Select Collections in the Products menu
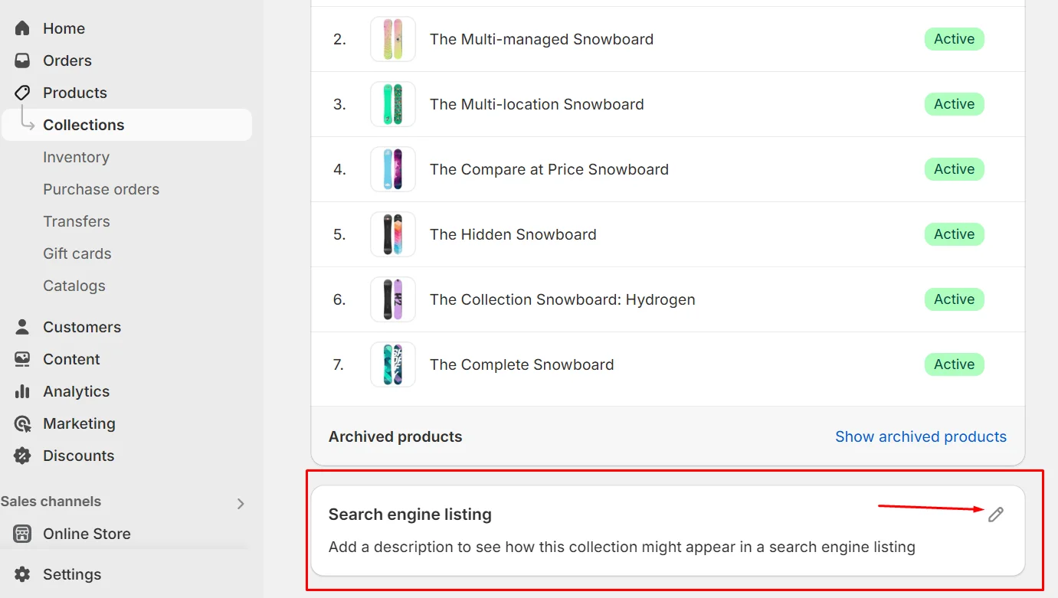The height and width of the screenshot is (598, 1058). pos(83,124)
